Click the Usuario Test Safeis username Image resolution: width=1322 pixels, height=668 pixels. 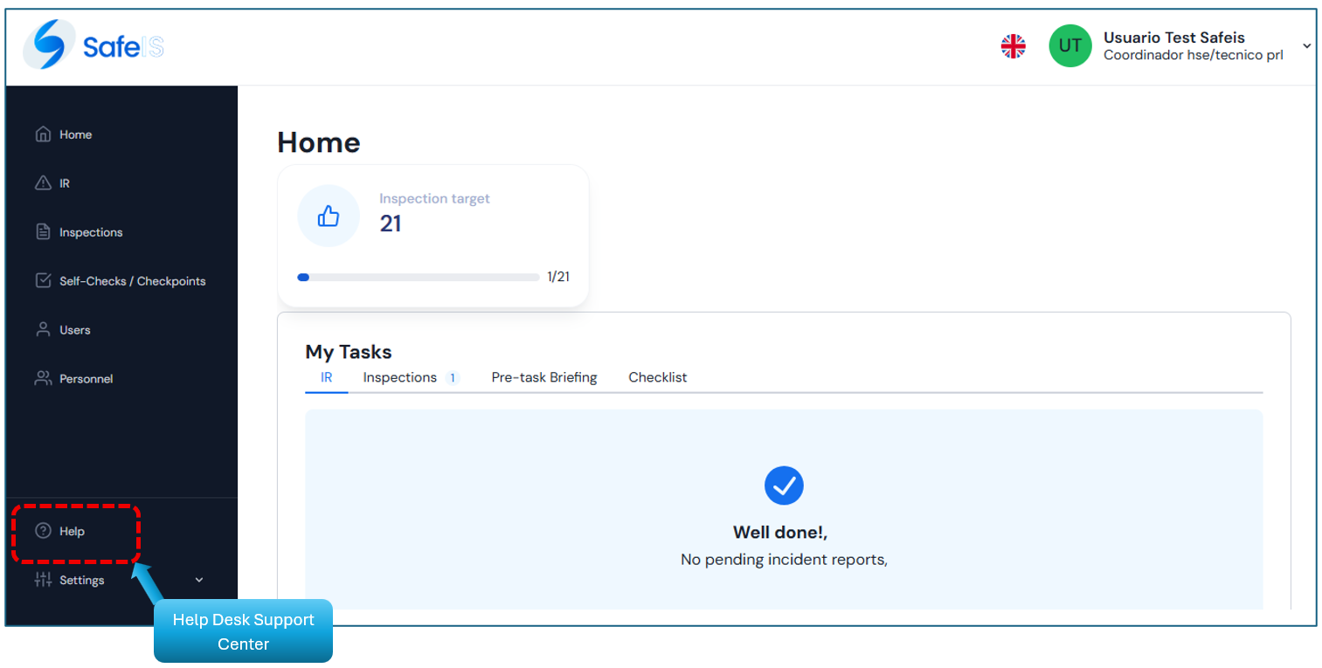[x=1173, y=38]
